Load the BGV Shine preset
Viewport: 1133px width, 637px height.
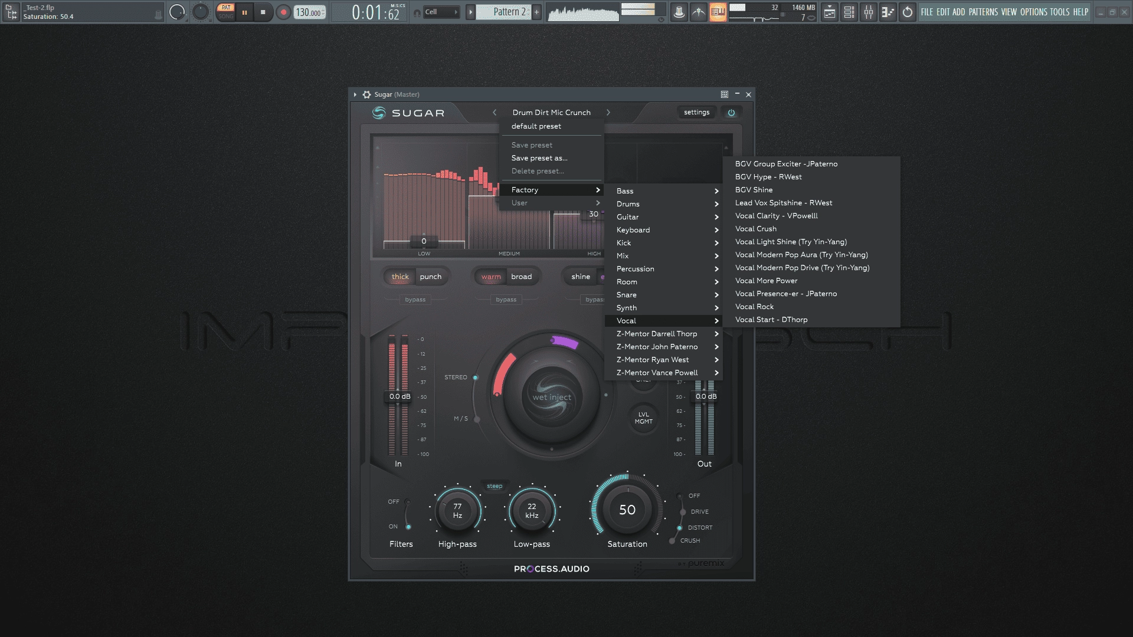[812, 190]
